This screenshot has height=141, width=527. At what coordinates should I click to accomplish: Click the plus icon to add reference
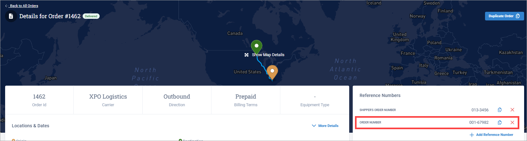pos(472,135)
